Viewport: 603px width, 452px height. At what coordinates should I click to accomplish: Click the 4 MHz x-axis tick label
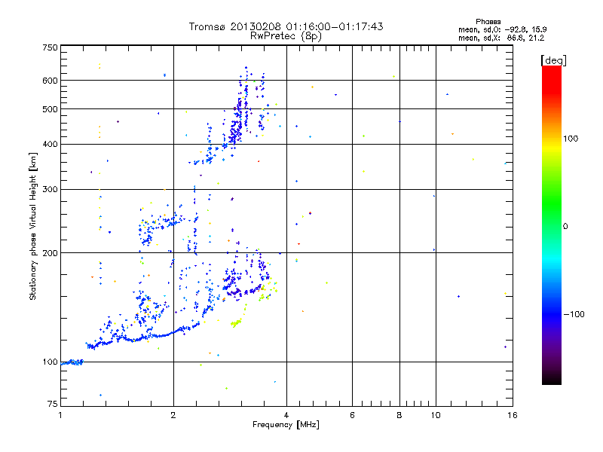[x=286, y=415]
